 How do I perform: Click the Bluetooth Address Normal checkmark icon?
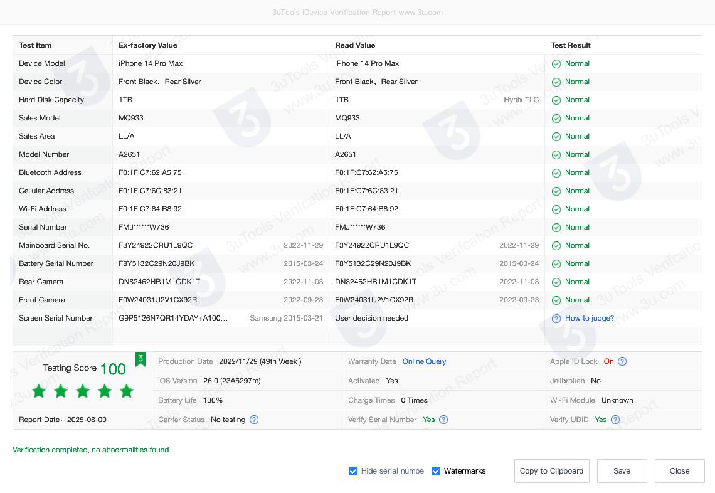point(556,173)
